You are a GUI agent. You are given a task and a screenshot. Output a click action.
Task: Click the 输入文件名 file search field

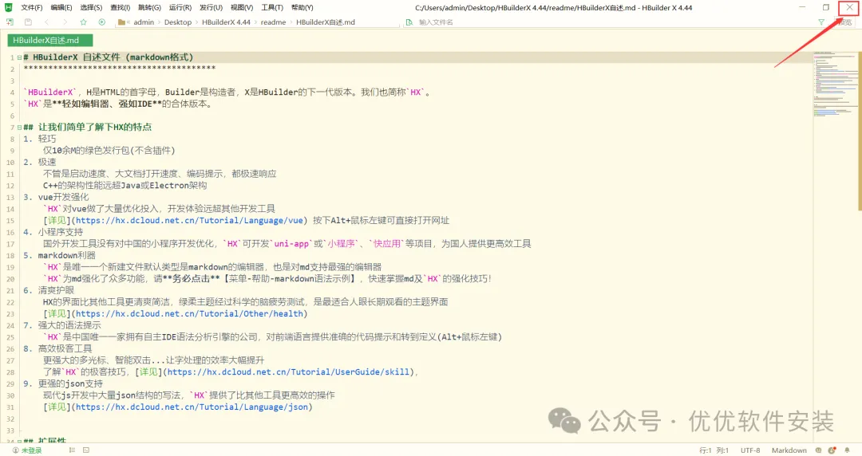(615, 22)
